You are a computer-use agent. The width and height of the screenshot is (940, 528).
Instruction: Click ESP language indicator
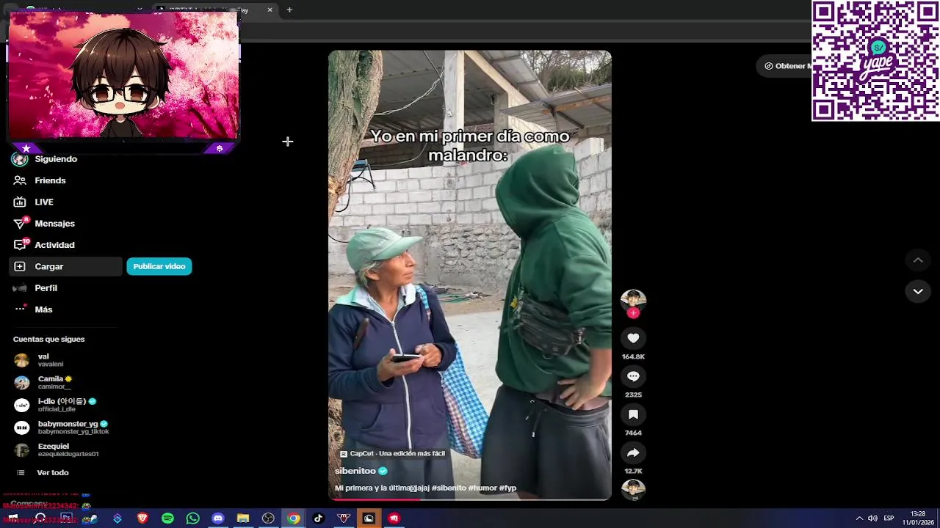(x=889, y=518)
